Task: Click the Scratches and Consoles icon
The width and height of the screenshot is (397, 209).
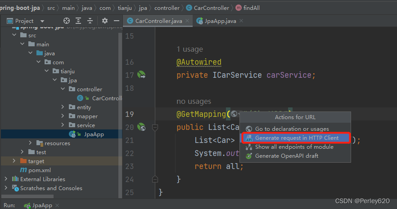Action: coord(15,188)
